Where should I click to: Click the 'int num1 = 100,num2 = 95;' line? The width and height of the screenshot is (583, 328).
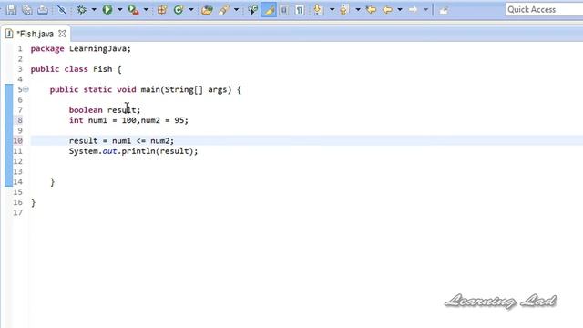point(128,120)
